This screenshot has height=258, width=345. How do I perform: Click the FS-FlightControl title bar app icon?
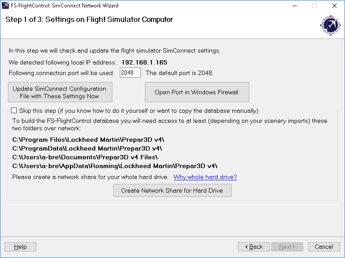(x=5, y=6)
